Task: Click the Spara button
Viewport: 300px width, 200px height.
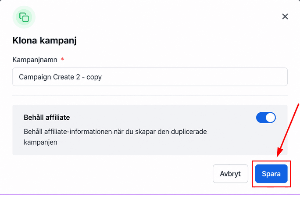Action: tap(271, 174)
